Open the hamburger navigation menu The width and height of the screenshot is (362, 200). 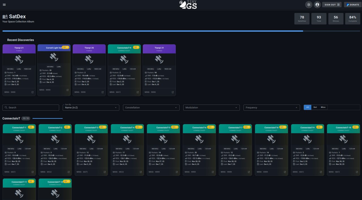coord(4,5)
